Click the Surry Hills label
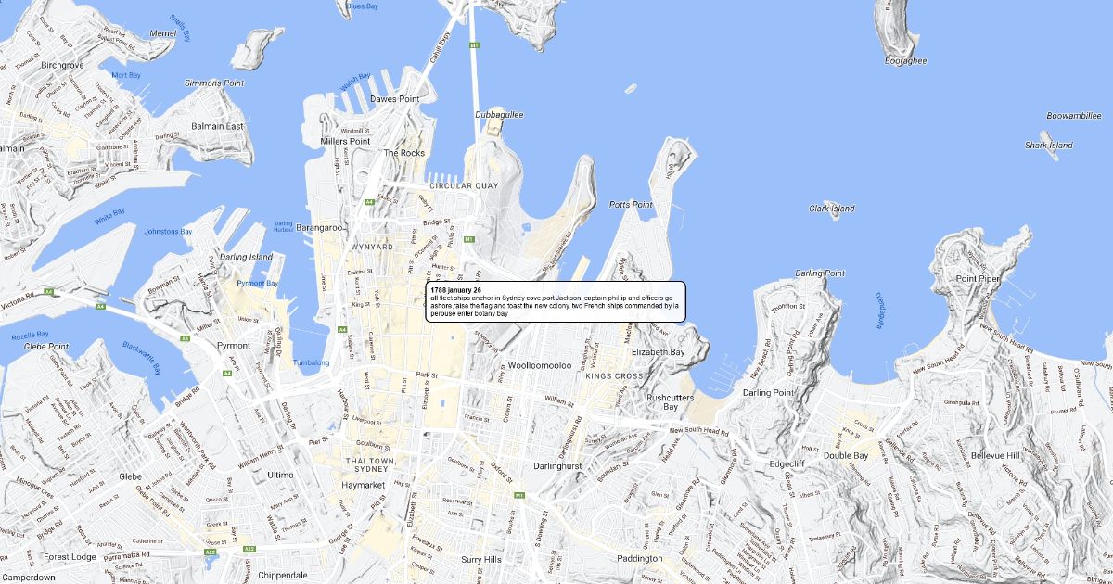Screen dimensions: 1113x584 point(481,560)
